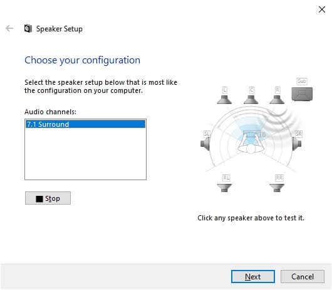
Task: Select 7.1 Surround audio channel
Action: [86, 124]
